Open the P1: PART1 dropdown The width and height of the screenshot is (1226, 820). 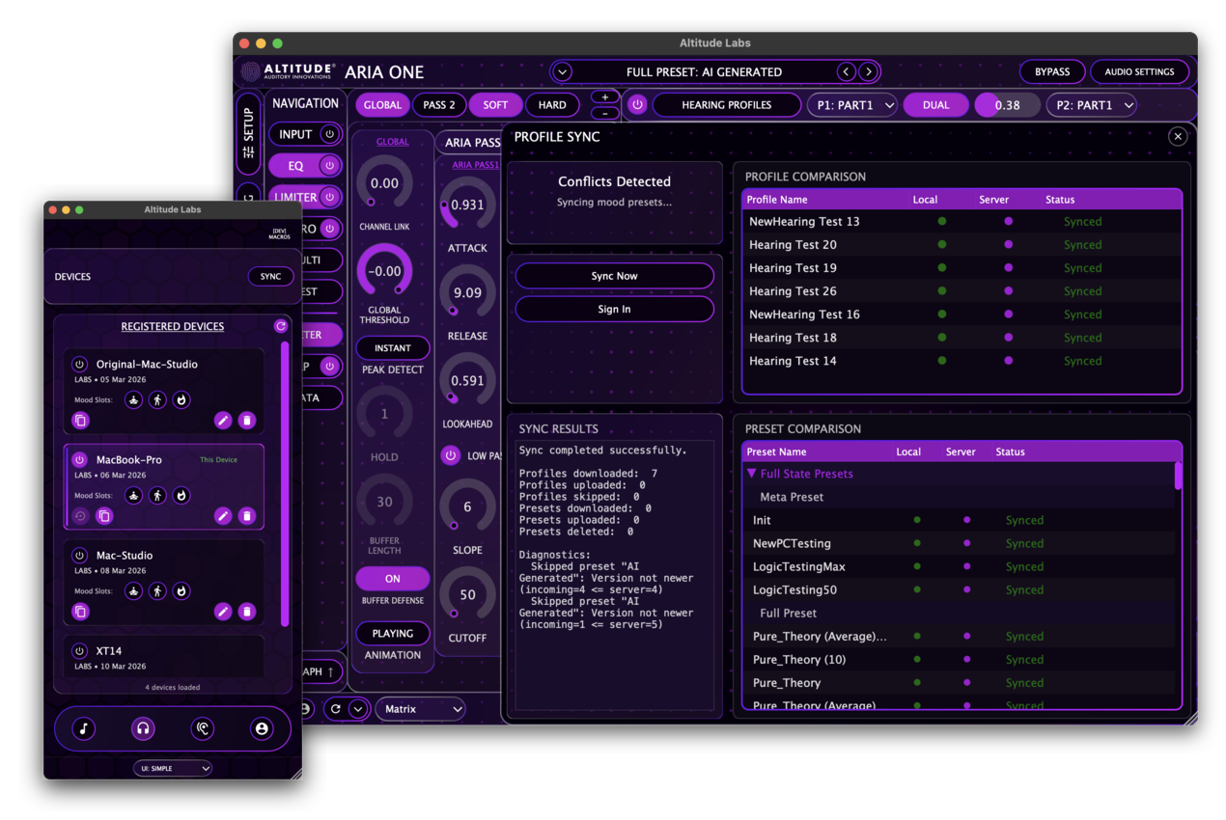pos(852,105)
